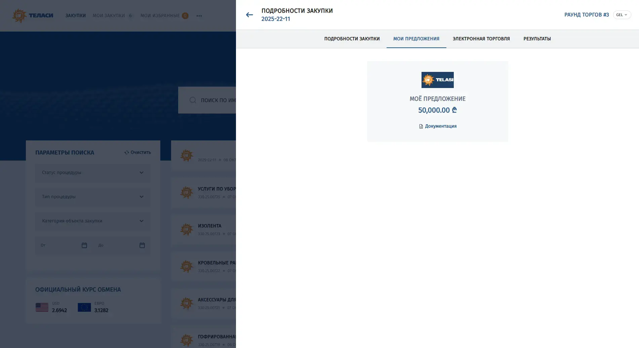
Task: Open the 'До' date calendar icon
Action: coord(142,245)
